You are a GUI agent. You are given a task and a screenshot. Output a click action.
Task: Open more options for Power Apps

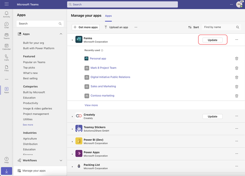click(x=237, y=154)
